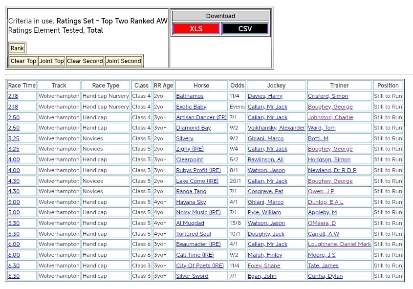
Task: Open horse Balthamos link
Action: pos(190,96)
